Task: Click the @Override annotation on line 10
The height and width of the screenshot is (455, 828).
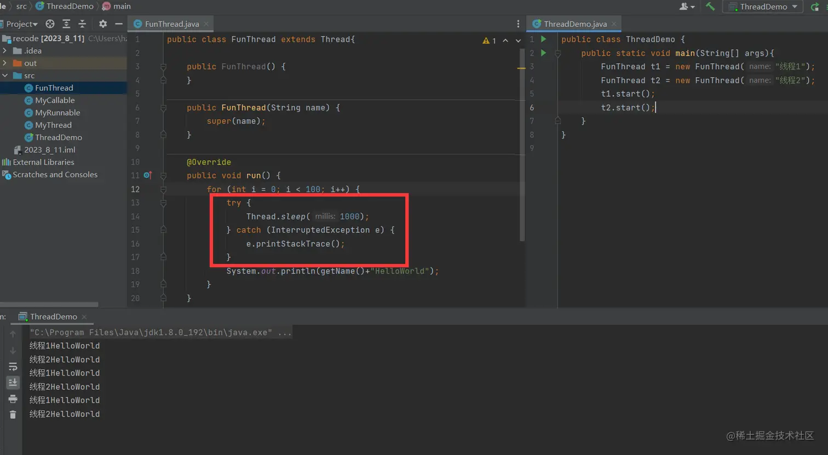Action: (209, 162)
